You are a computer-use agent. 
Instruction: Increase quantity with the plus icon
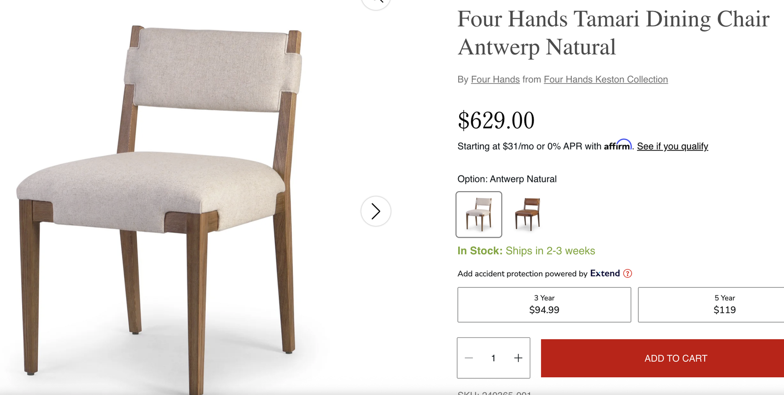click(x=518, y=358)
